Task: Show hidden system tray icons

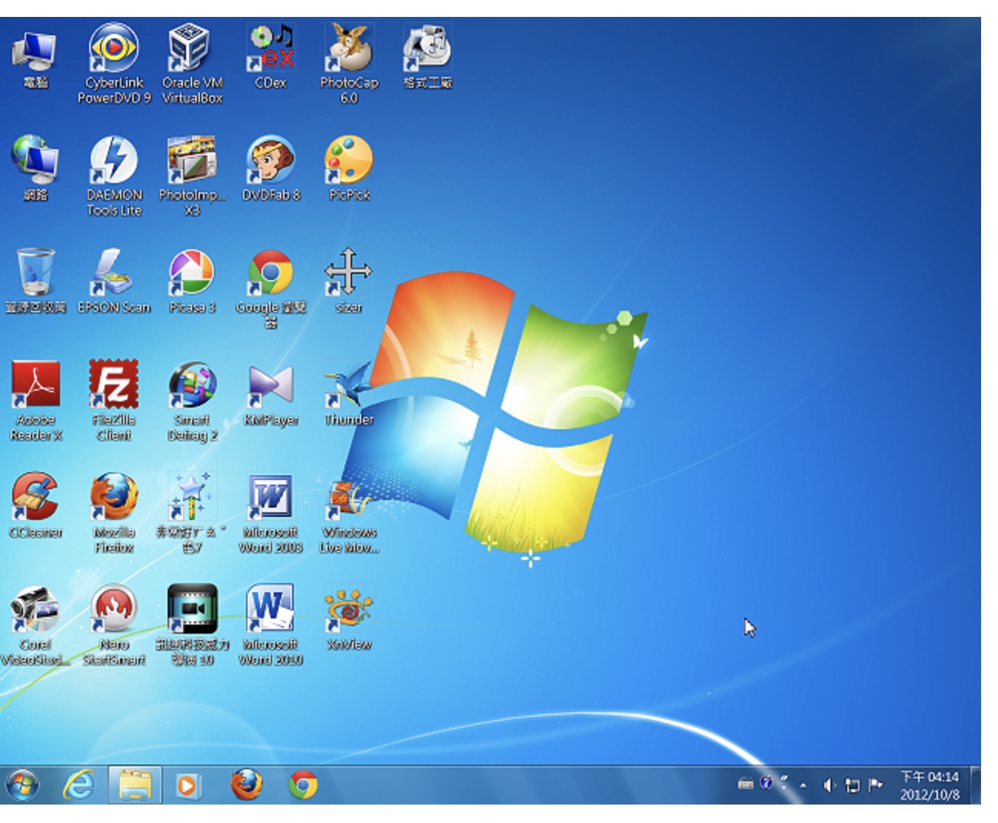Action: click(x=803, y=785)
